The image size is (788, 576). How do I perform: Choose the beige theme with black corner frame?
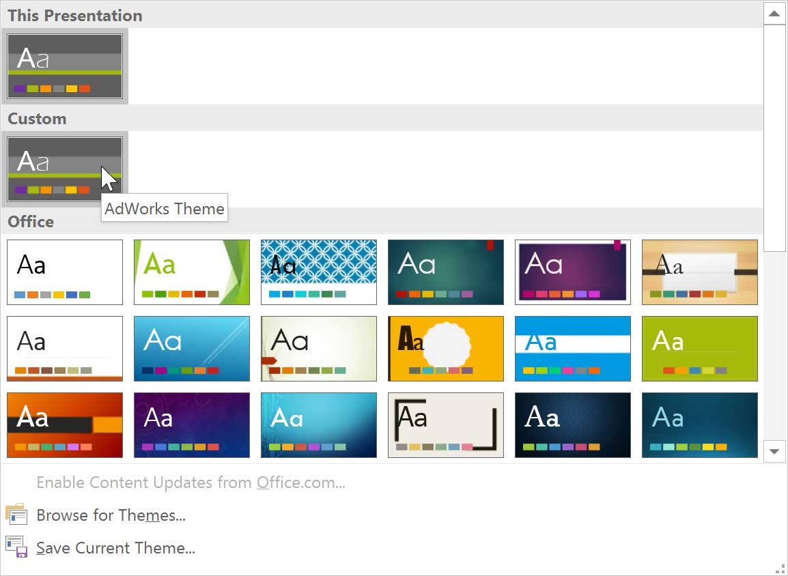[446, 424]
